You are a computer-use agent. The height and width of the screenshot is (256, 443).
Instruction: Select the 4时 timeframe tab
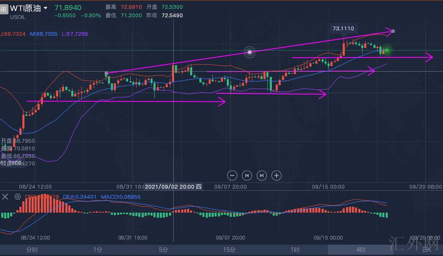(361, 250)
